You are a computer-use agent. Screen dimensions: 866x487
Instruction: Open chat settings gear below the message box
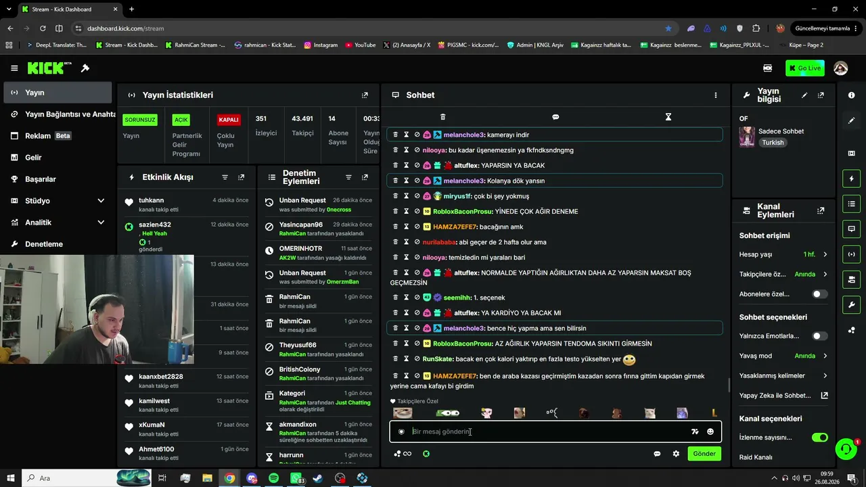[x=675, y=454]
